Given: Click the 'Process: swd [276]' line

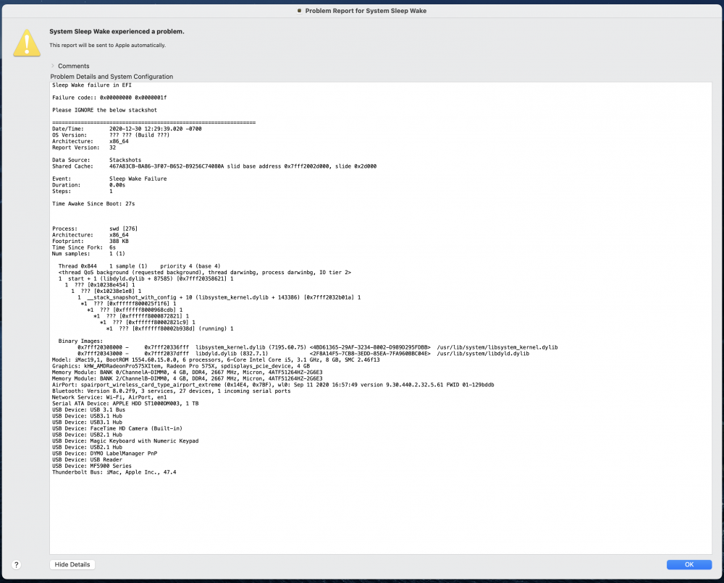Looking at the screenshot, I should (95, 229).
